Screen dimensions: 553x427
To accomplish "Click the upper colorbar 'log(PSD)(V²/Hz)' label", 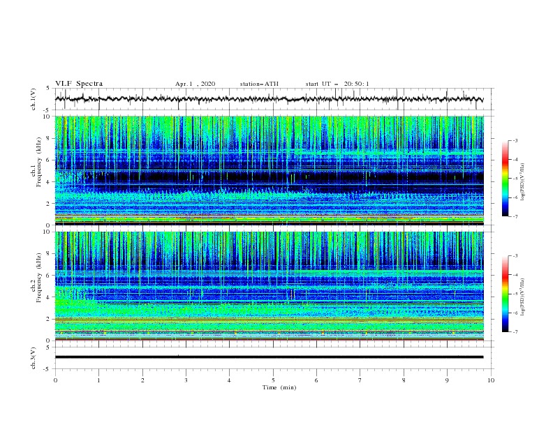I will [x=523, y=182].
